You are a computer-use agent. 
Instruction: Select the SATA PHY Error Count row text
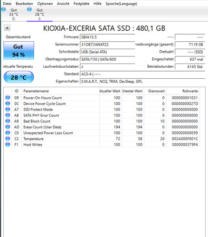(x=41, y=115)
